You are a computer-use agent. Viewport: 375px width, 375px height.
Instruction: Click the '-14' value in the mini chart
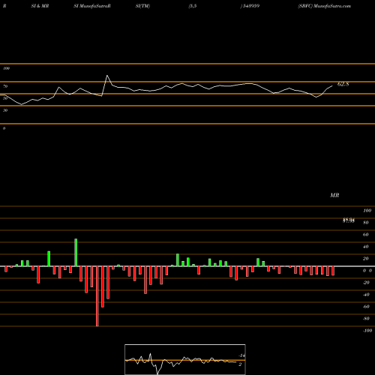coord(241,355)
